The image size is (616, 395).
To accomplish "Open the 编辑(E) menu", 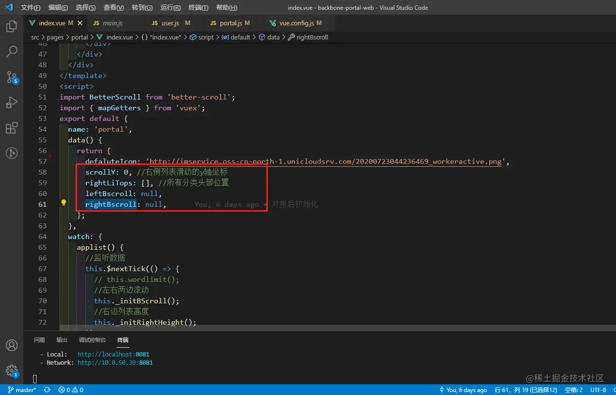I will point(59,7).
